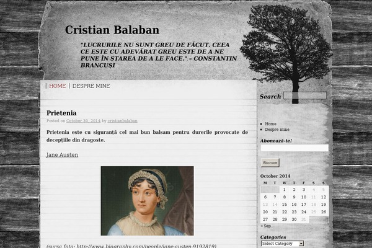
Task: Select calendar date 1
Action: click(284, 190)
